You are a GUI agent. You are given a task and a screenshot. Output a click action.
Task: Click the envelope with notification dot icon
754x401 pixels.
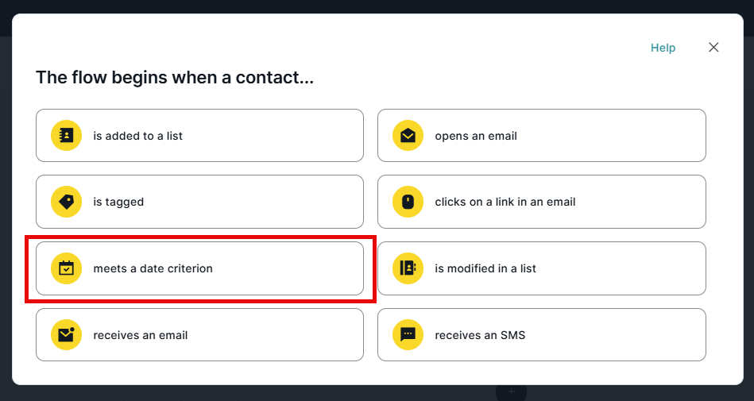[66, 335]
